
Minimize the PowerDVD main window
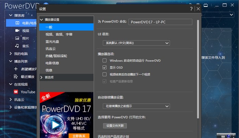[217, 5]
